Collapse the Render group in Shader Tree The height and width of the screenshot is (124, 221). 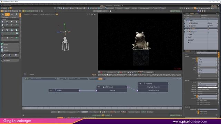pos(187,21)
